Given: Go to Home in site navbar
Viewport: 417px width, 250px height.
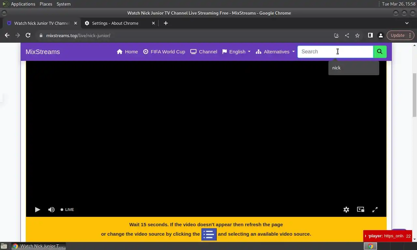Looking at the screenshot, I should 127,52.
